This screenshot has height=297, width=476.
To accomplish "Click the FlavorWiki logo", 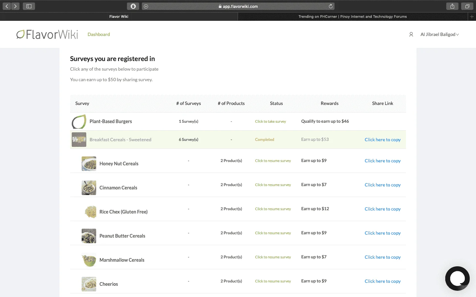I will (x=47, y=34).
